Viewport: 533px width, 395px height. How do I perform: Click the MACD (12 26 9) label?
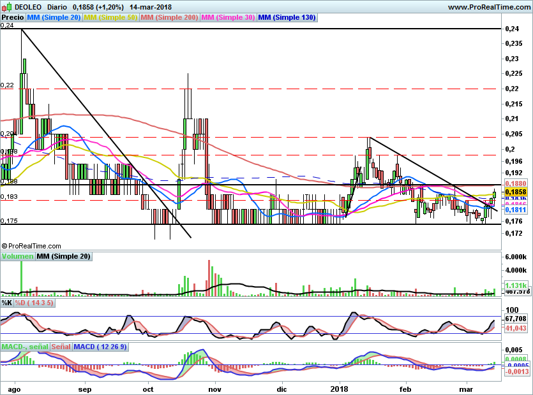(100, 347)
